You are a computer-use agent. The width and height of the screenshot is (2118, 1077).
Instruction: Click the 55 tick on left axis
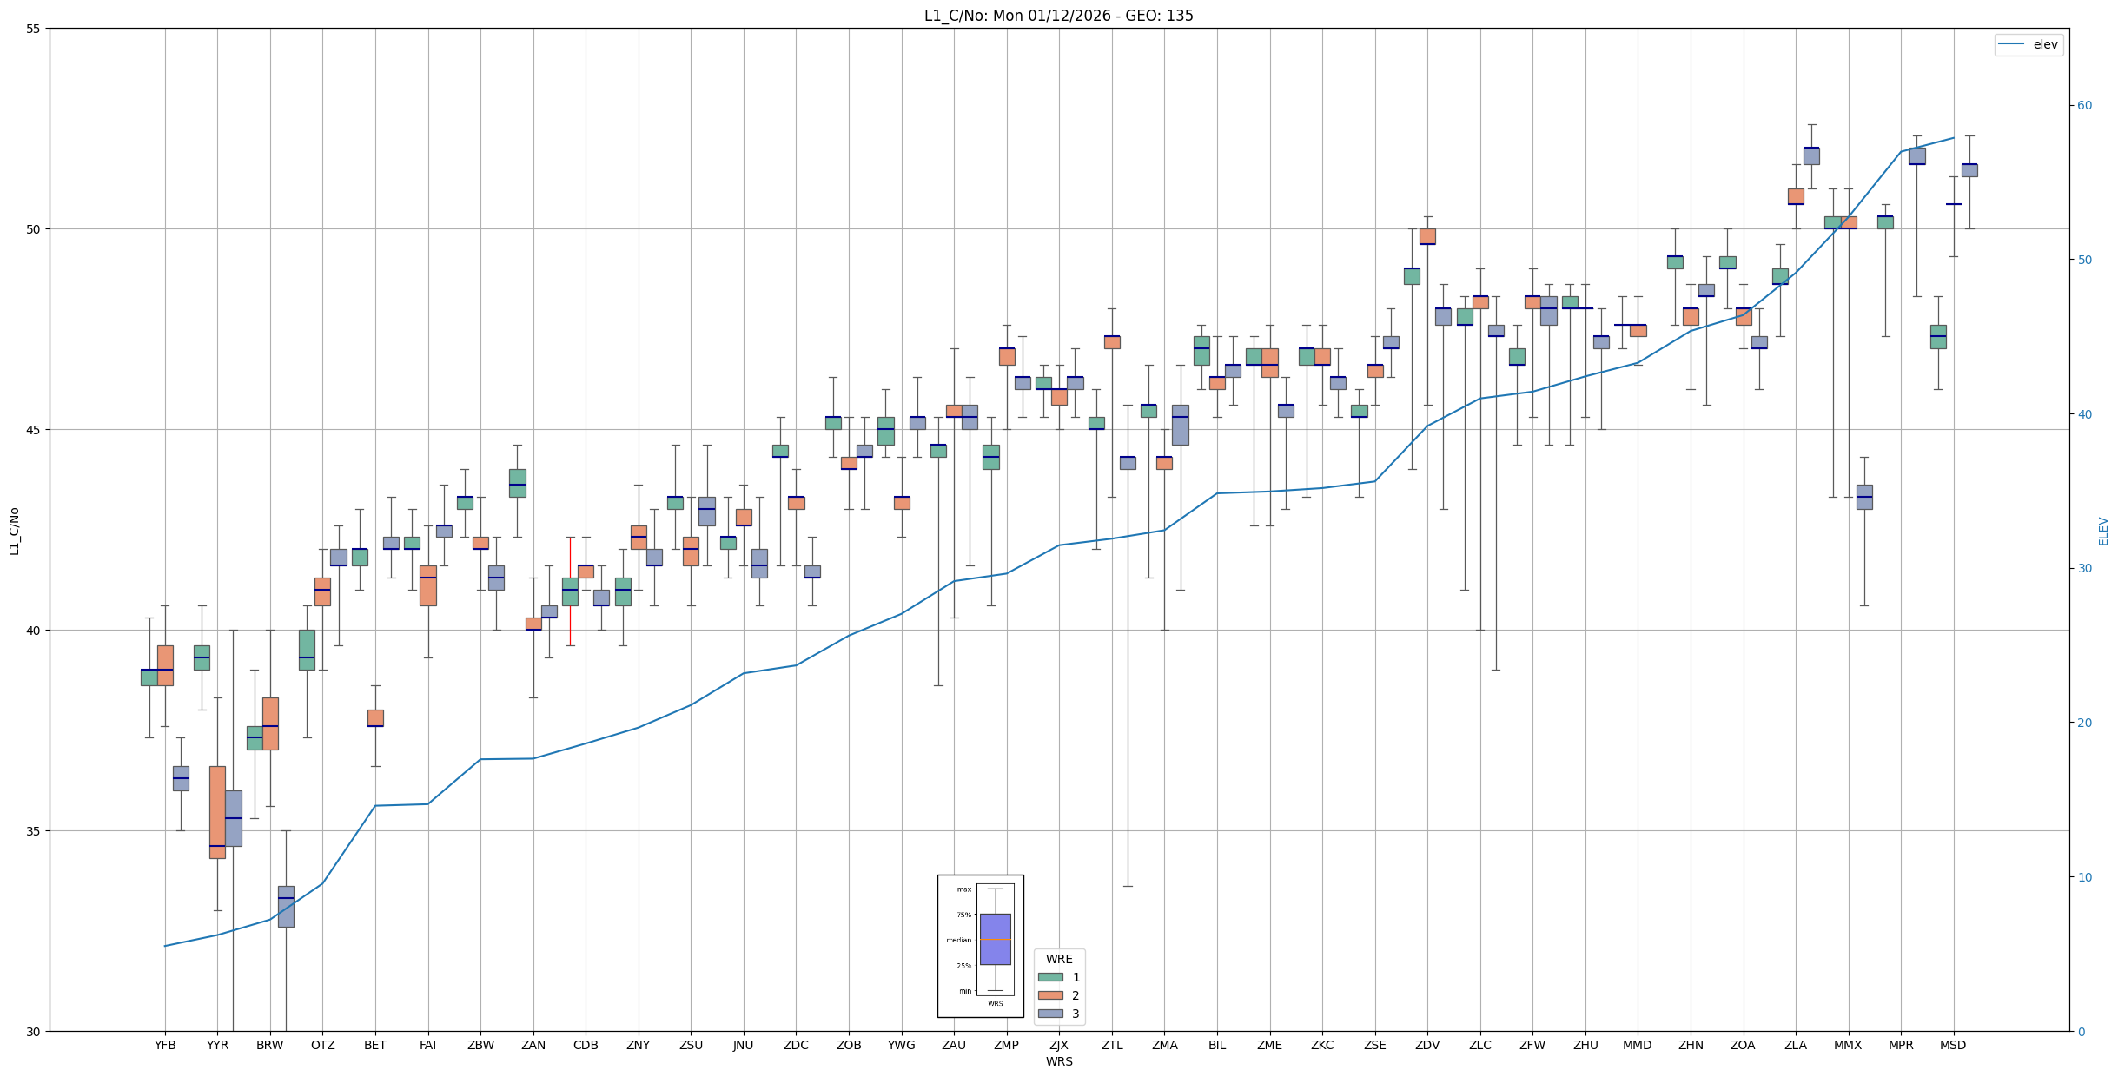[34, 29]
